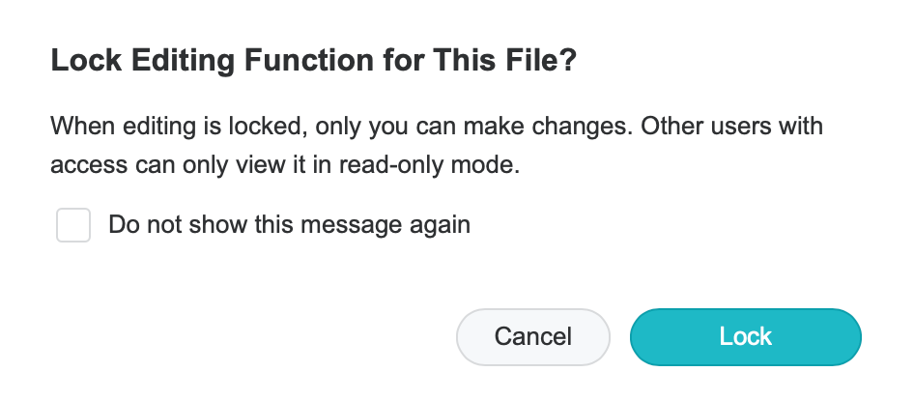Tick the empty square checkbox
Screen dimensions: 914x400
73,226
